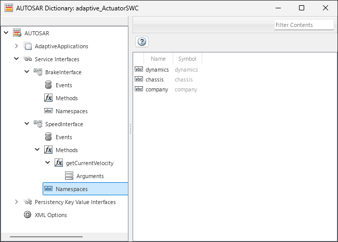The image size is (338, 242).
Task: Select Service Interfaces label in tree
Action: [57, 59]
